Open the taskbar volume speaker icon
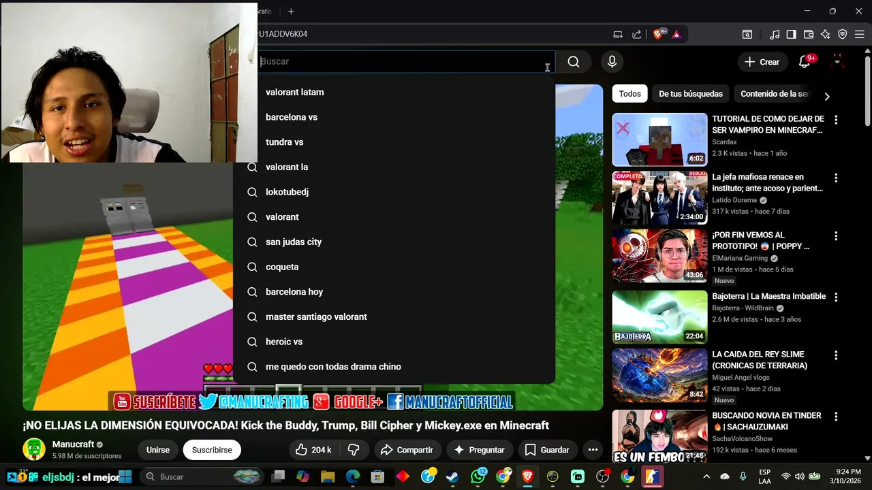 point(800,476)
